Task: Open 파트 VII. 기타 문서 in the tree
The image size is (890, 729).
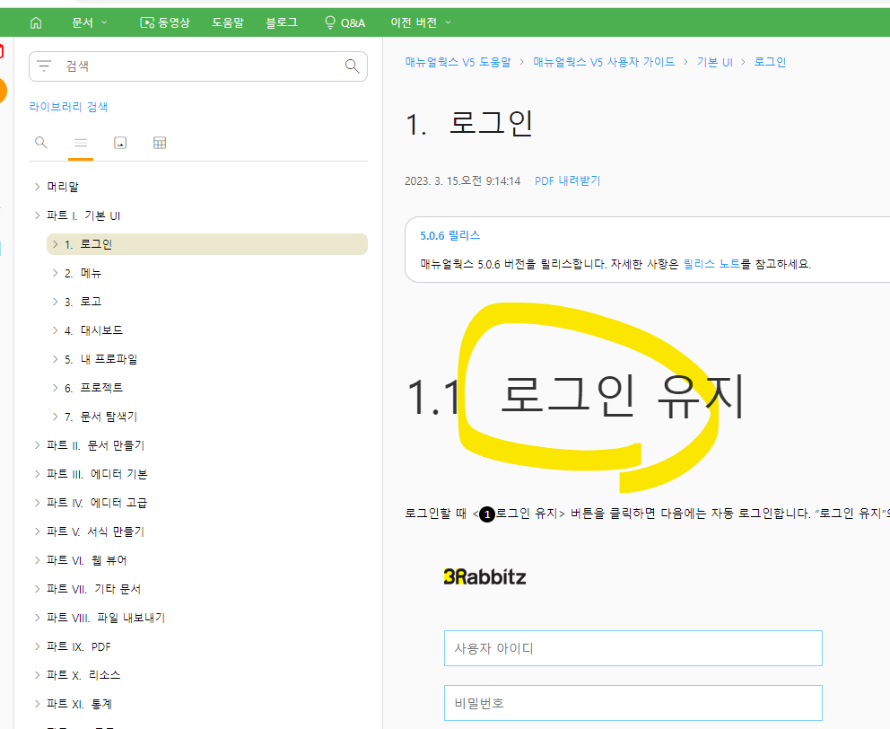Action: (x=93, y=589)
